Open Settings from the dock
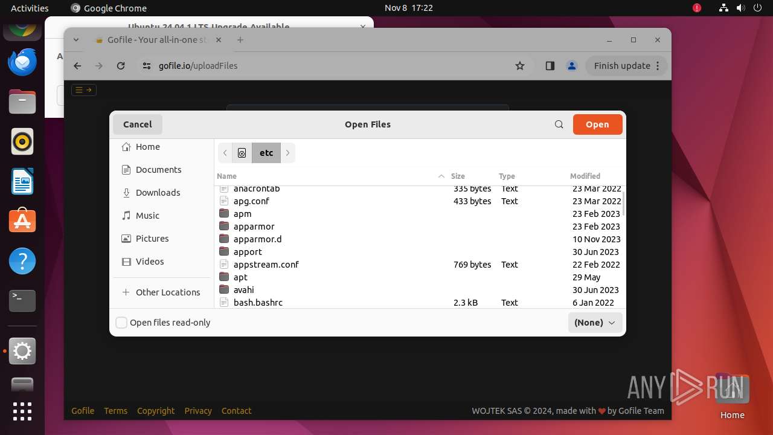The width and height of the screenshot is (773, 435). (22, 351)
